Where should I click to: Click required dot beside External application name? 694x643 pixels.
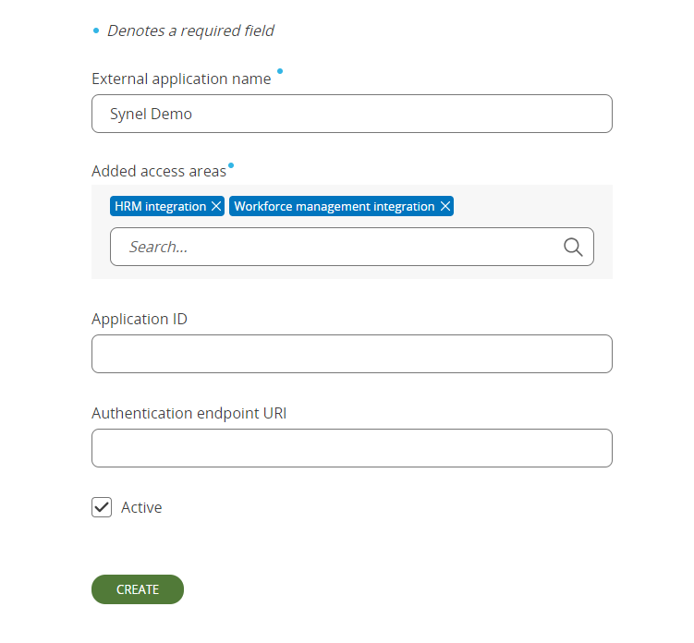click(280, 71)
